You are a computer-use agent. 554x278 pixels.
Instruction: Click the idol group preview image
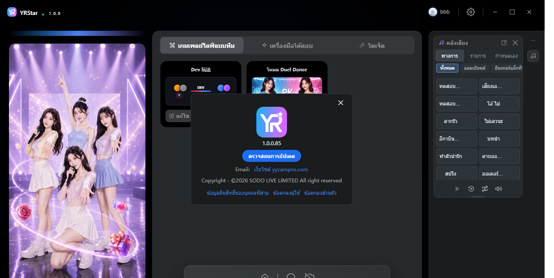pyautogui.click(x=77, y=161)
